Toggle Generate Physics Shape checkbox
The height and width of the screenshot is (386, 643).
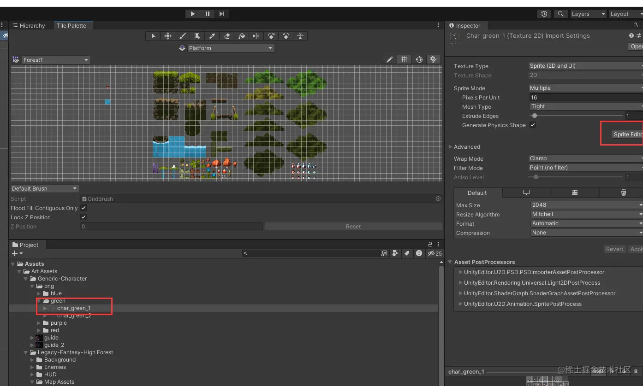533,125
